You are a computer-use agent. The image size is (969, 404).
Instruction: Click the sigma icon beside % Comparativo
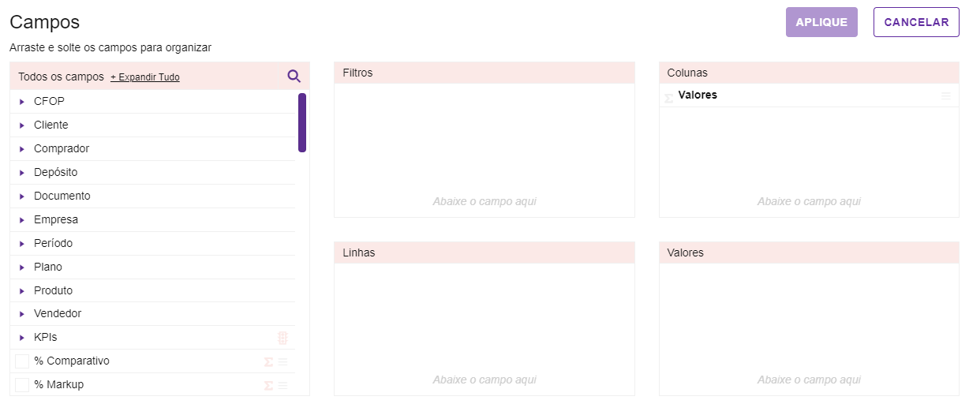tap(268, 361)
